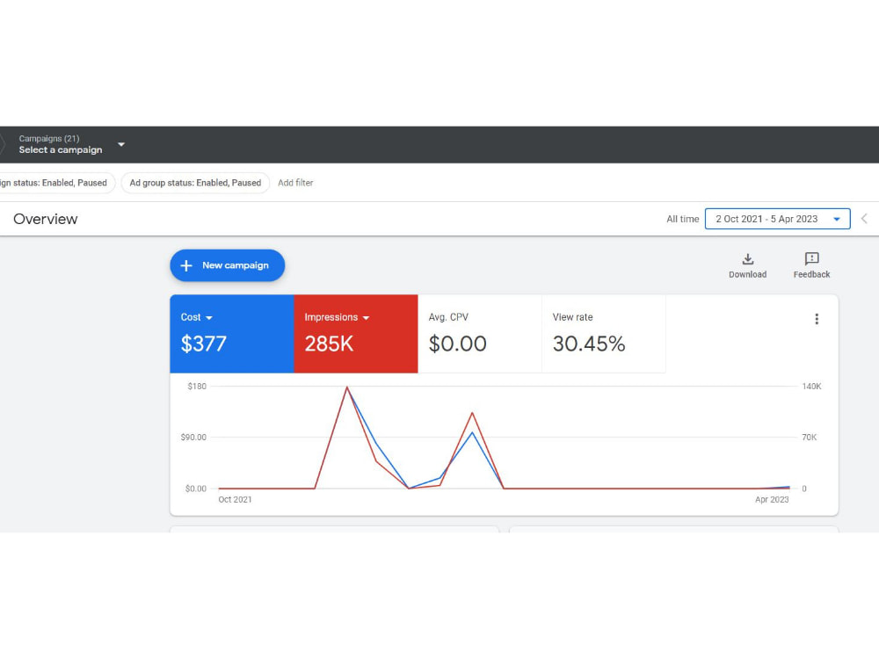Open the Cost metric dropdown
The width and height of the screenshot is (879, 659).
tap(196, 317)
